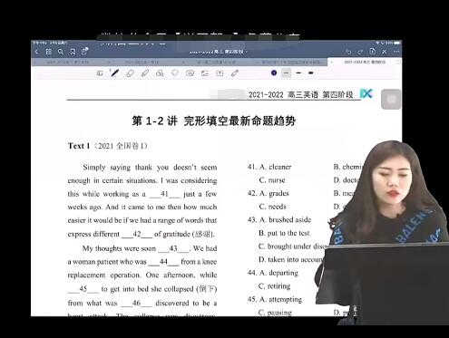Screen dimensions: 449x338
Task: Select answer option 'A. grades'
Action: 274,193
